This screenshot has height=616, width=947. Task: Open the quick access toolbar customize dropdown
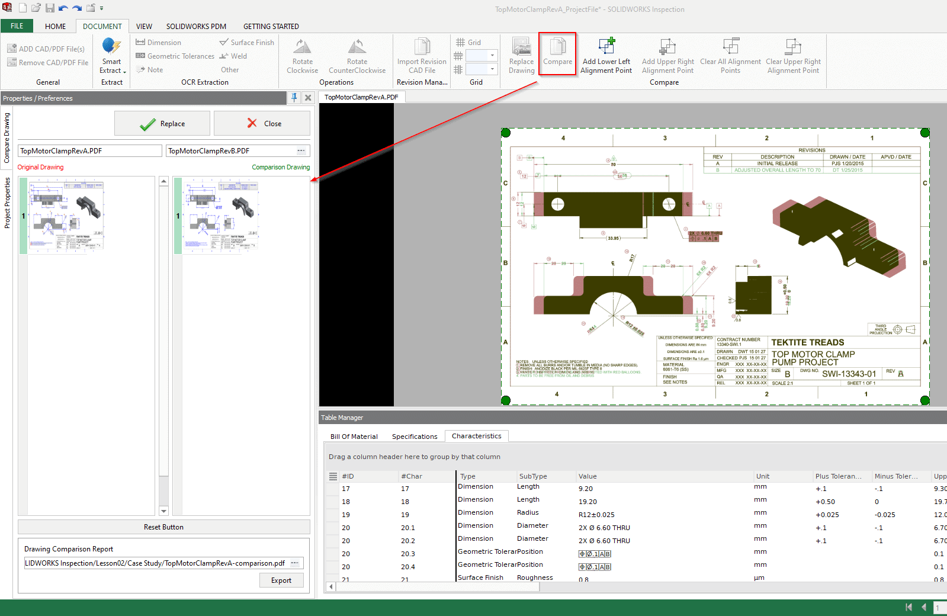click(x=102, y=8)
